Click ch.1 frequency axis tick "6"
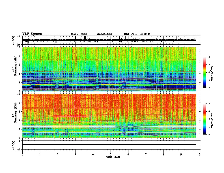The height and width of the screenshot is (173, 224). click(20, 65)
